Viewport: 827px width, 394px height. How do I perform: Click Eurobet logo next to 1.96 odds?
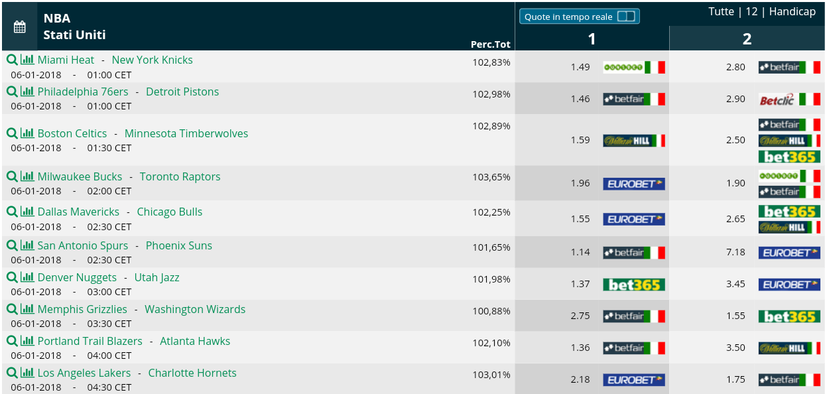click(x=634, y=183)
